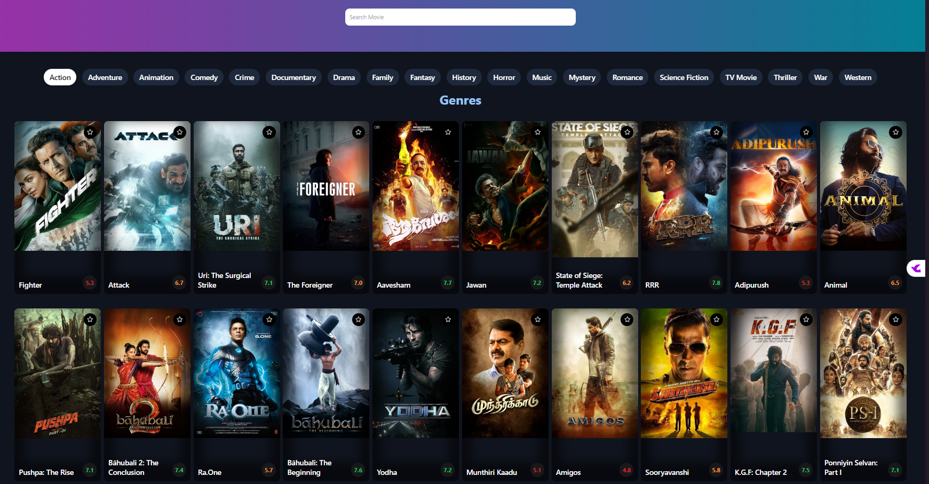Image resolution: width=929 pixels, height=484 pixels.
Task: Click Amigos' 4.8 rating badge
Action: point(626,470)
